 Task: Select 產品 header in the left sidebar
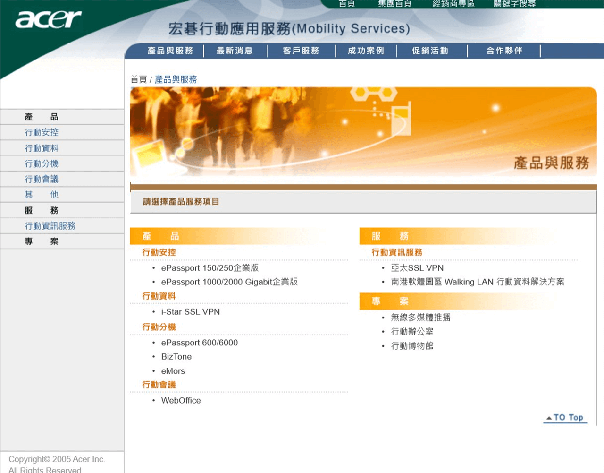42,117
